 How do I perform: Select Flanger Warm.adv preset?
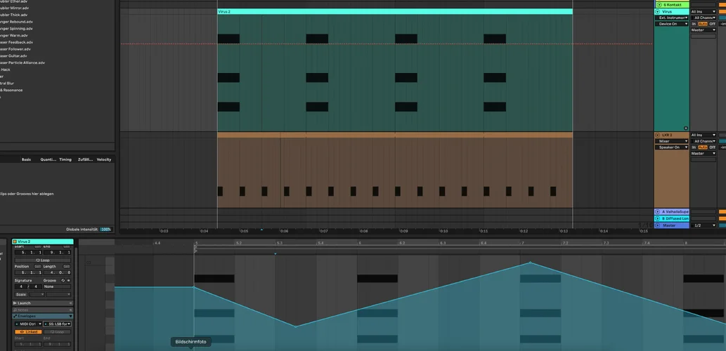click(x=14, y=36)
